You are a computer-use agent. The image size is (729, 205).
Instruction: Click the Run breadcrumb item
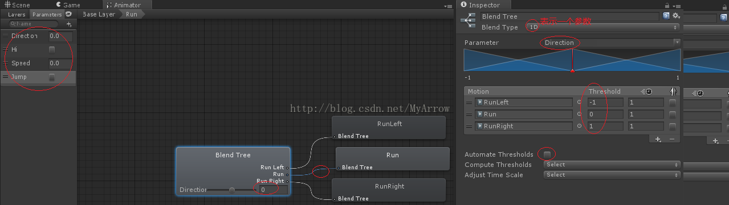click(x=132, y=14)
